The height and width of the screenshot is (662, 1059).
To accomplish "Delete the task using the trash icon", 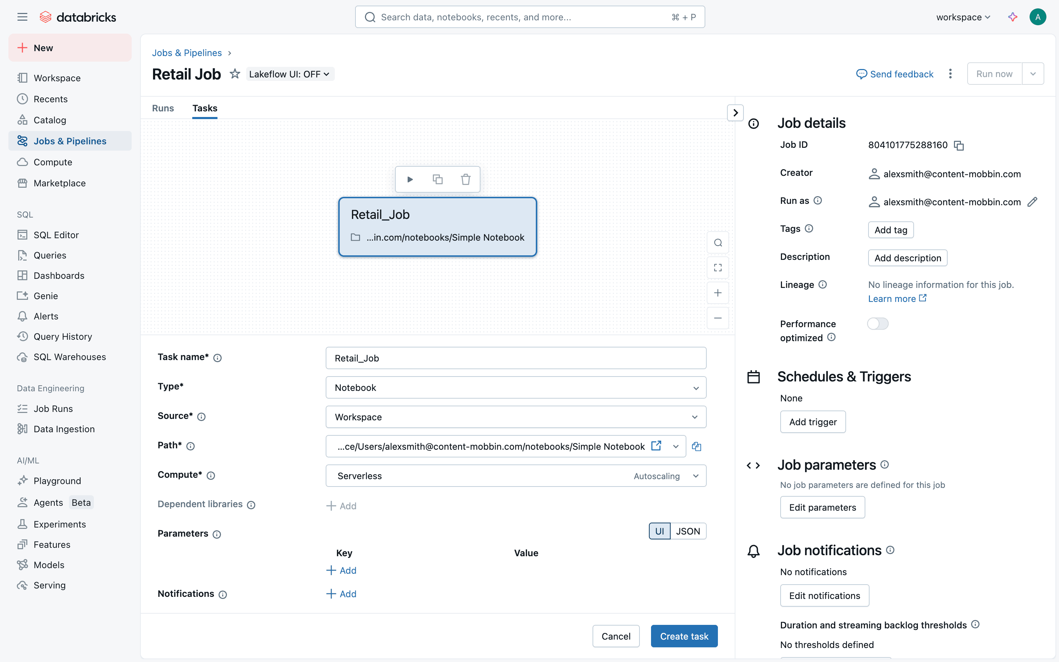I will tap(466, 179).
